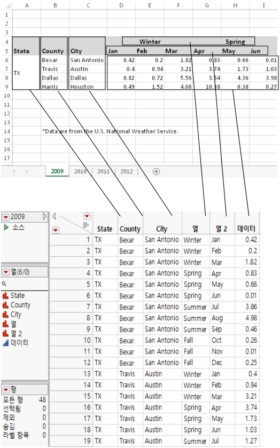Click the Jun month header in spreadsheet

[255, 51]
